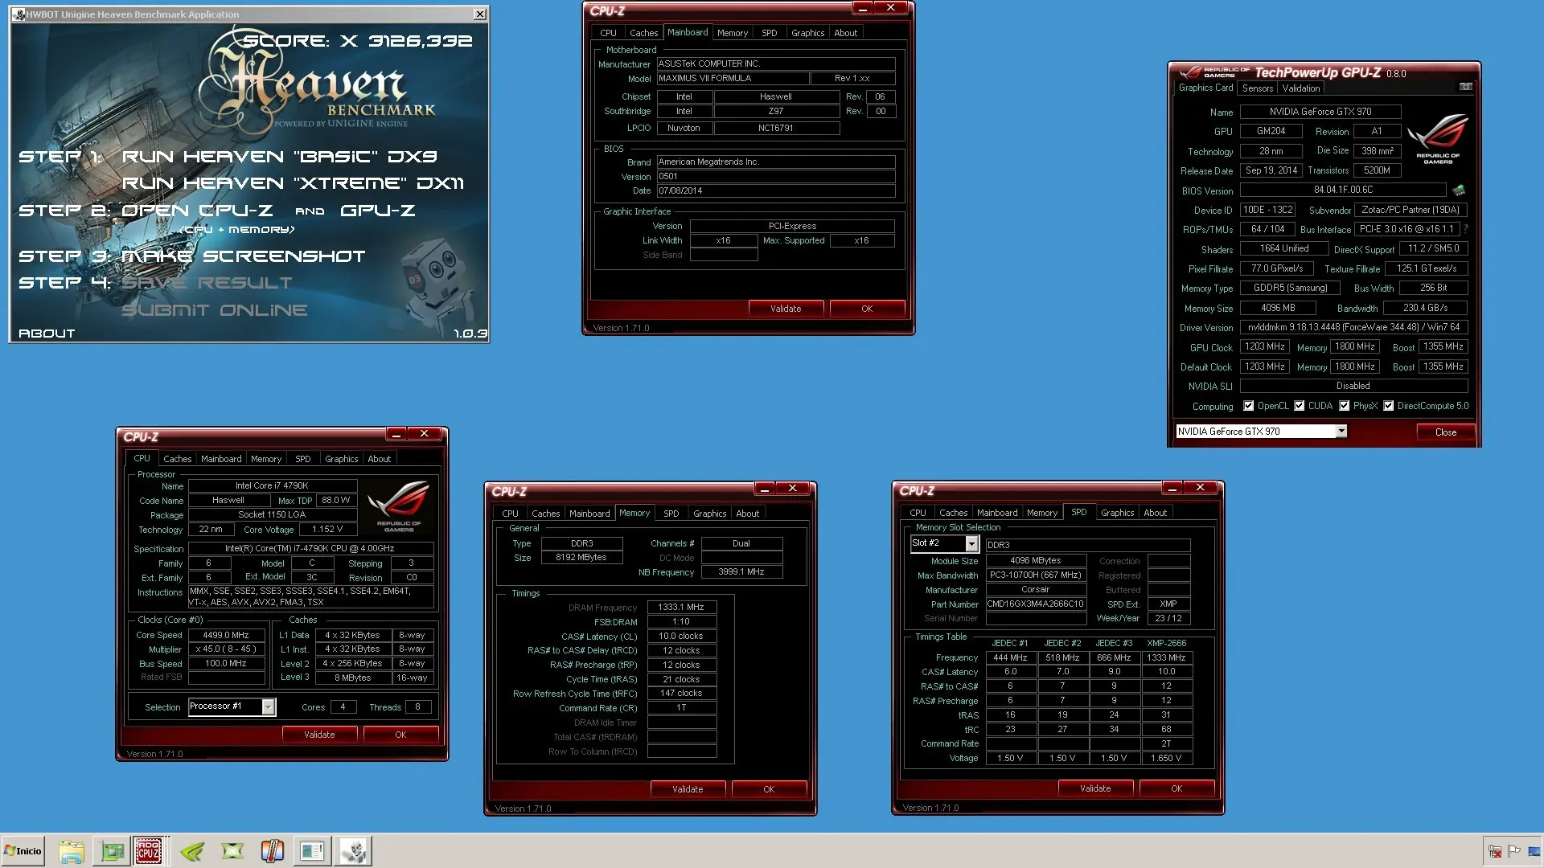Open CPU tab in CPU-Z Mainboard window
The width and height of the screenshot is (1544, 868).
608,33
